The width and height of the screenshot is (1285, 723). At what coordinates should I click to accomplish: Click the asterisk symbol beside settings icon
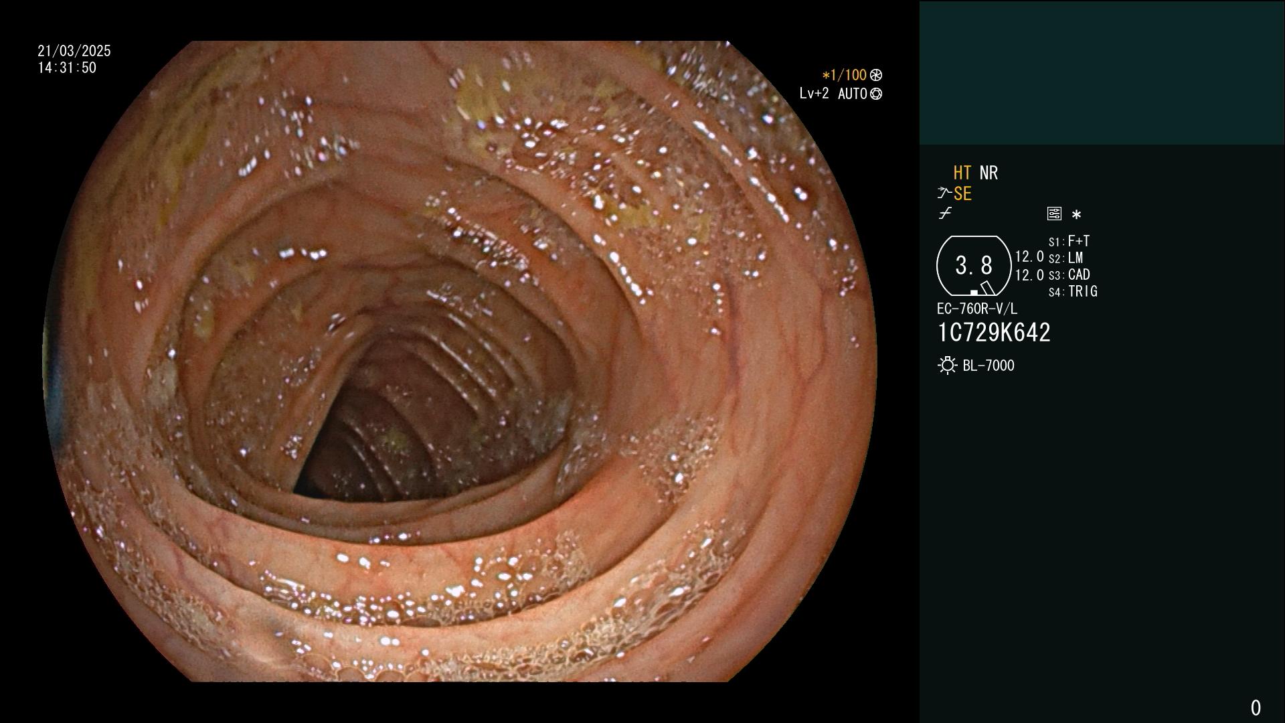tap(1076, 215)
